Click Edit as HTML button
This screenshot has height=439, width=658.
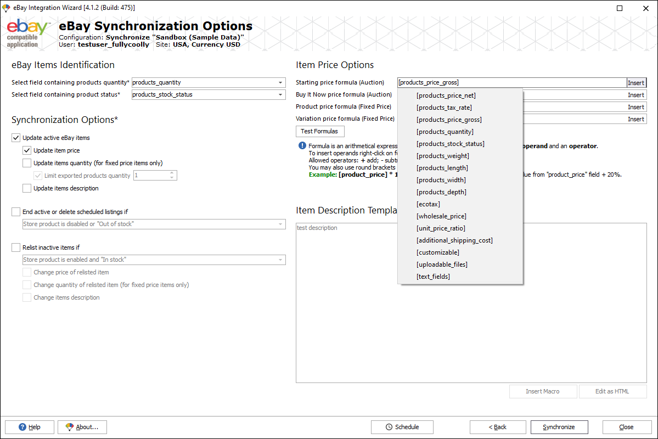click(612, 391)
